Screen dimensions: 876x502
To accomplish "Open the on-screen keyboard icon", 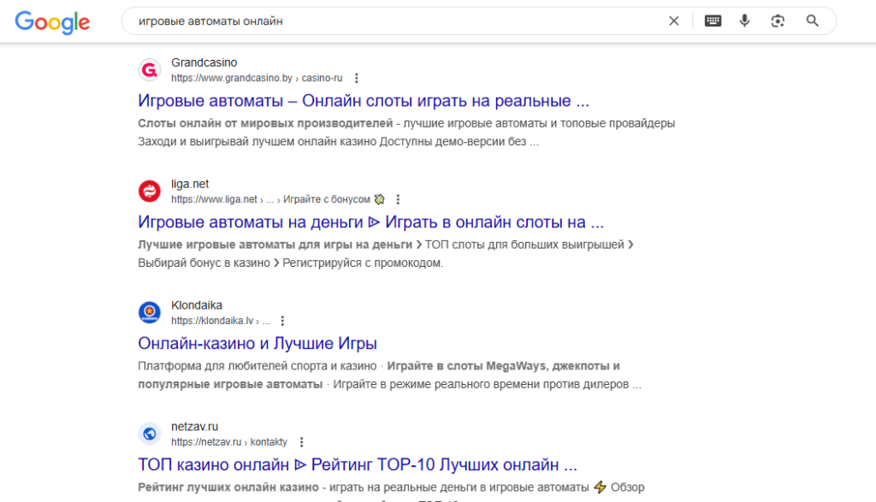I will (713, 21).
